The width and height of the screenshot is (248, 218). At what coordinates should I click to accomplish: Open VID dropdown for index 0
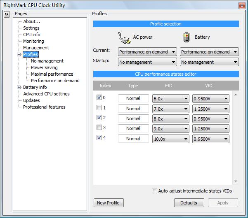pos(211,99)
